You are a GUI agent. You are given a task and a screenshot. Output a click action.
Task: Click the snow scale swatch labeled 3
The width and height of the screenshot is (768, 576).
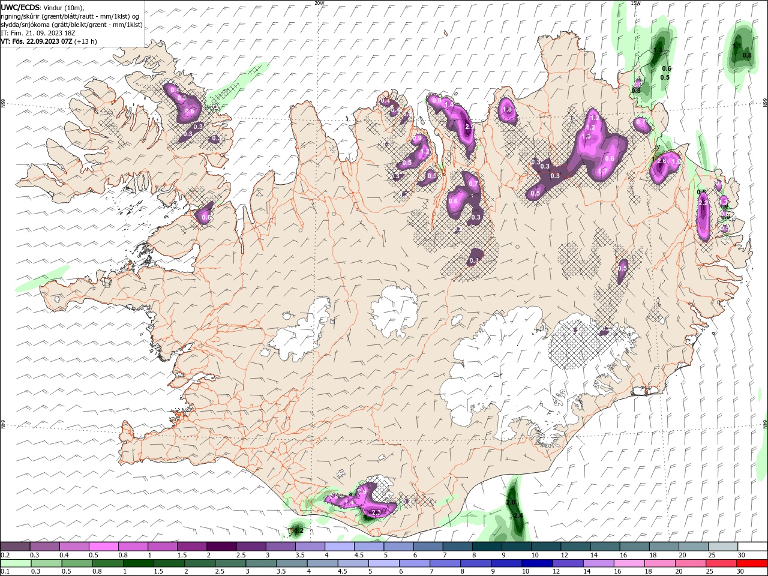[x=281, y=547]
